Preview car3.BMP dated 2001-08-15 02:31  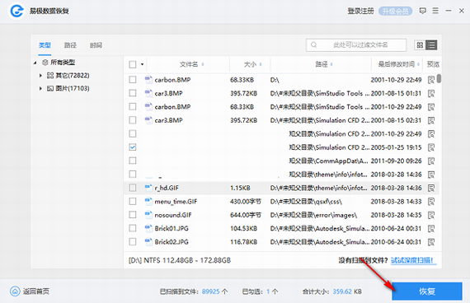point(431,120)
